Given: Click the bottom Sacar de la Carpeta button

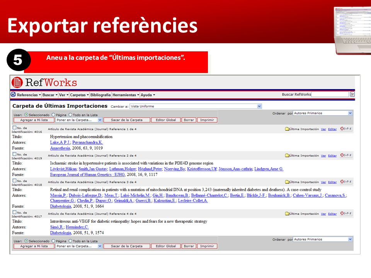Looking at the screenshot, I should (127, 246).
